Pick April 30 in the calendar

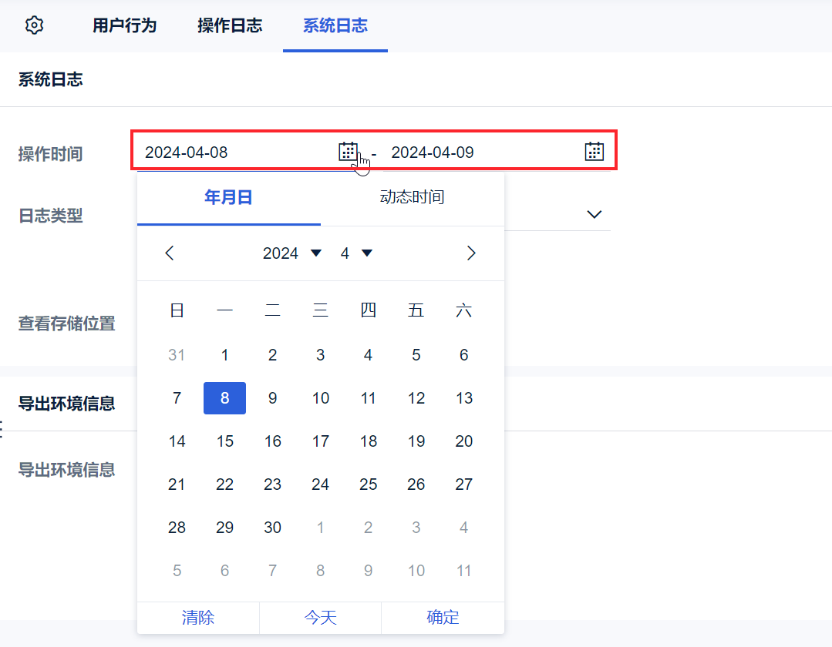coord(272,528)
